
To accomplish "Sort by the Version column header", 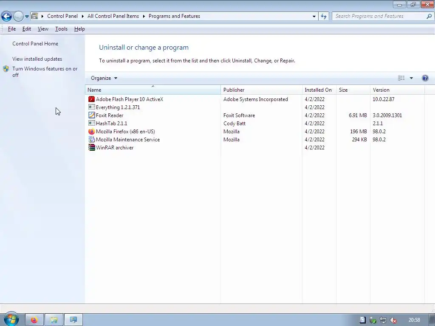I will 397,90.
